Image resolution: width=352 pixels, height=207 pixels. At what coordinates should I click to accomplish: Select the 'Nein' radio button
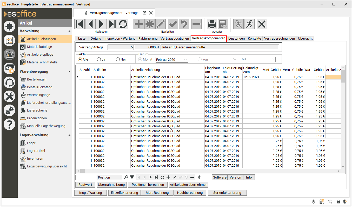(x=118, y=60)
